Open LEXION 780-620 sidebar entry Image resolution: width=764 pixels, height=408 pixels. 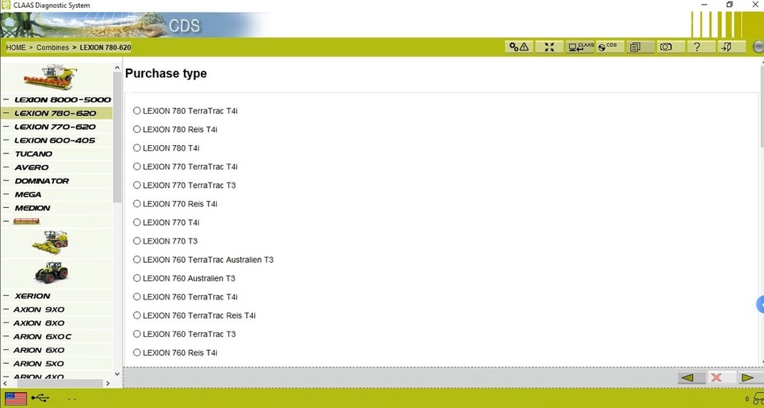tap(57, 113)
